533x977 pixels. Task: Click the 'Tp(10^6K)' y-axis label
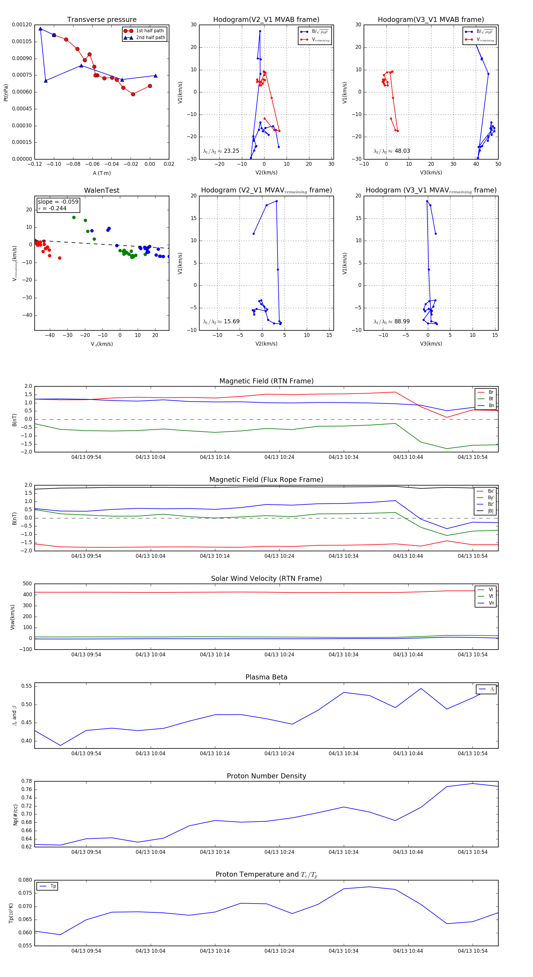click(x=11, y=913)
